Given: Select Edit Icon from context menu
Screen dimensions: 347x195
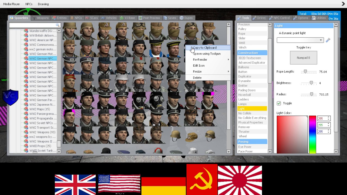Looking at the screenshot, I should click(208, 66).
